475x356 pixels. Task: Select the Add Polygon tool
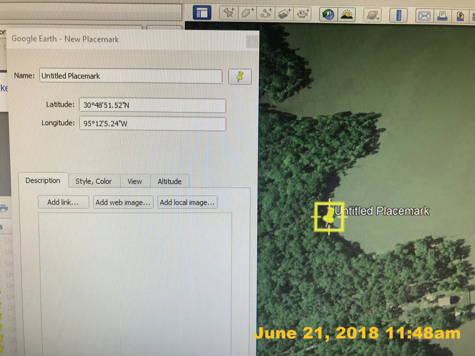tap(247, 14)
